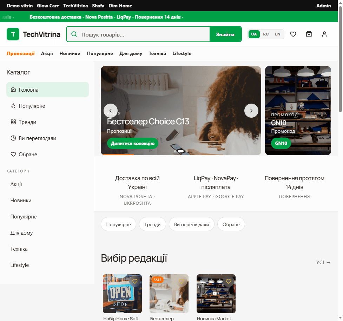
Task: Open the Популярне tab in top navigation
Action: (x=100, y=54)
